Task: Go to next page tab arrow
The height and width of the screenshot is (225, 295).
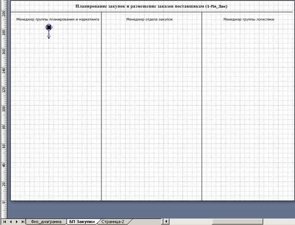Action: [x=17, y=222]
